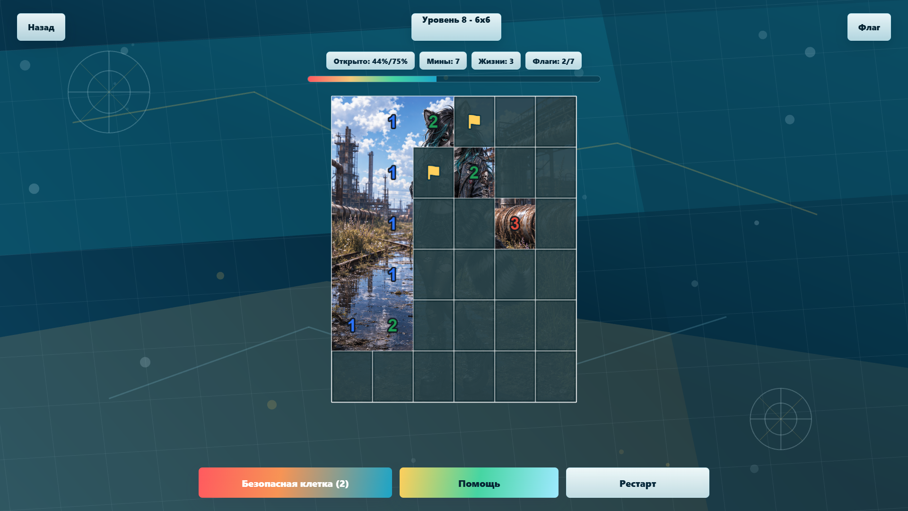Viewport: 908px width, 511px height.
Task: Click the blue 1 in the third row
Action: 393,224
